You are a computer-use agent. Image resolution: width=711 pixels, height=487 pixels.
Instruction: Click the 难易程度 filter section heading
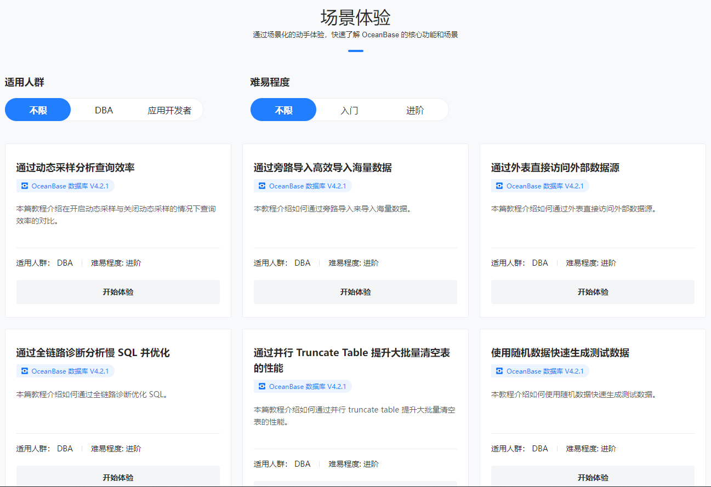(270, 82)
